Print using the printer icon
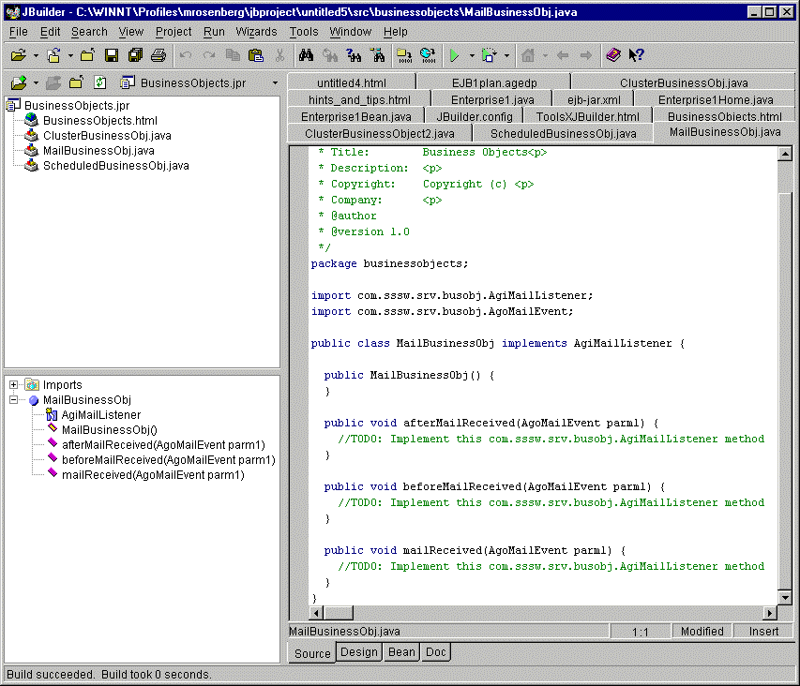800x686 pixels. coord(158,55)
